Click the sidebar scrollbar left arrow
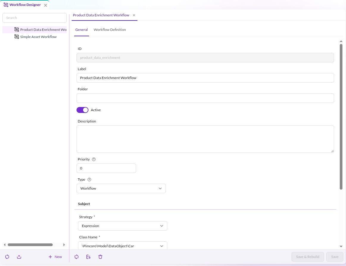Viewport: 346px width, 266px height. click(x=4, y=245)
